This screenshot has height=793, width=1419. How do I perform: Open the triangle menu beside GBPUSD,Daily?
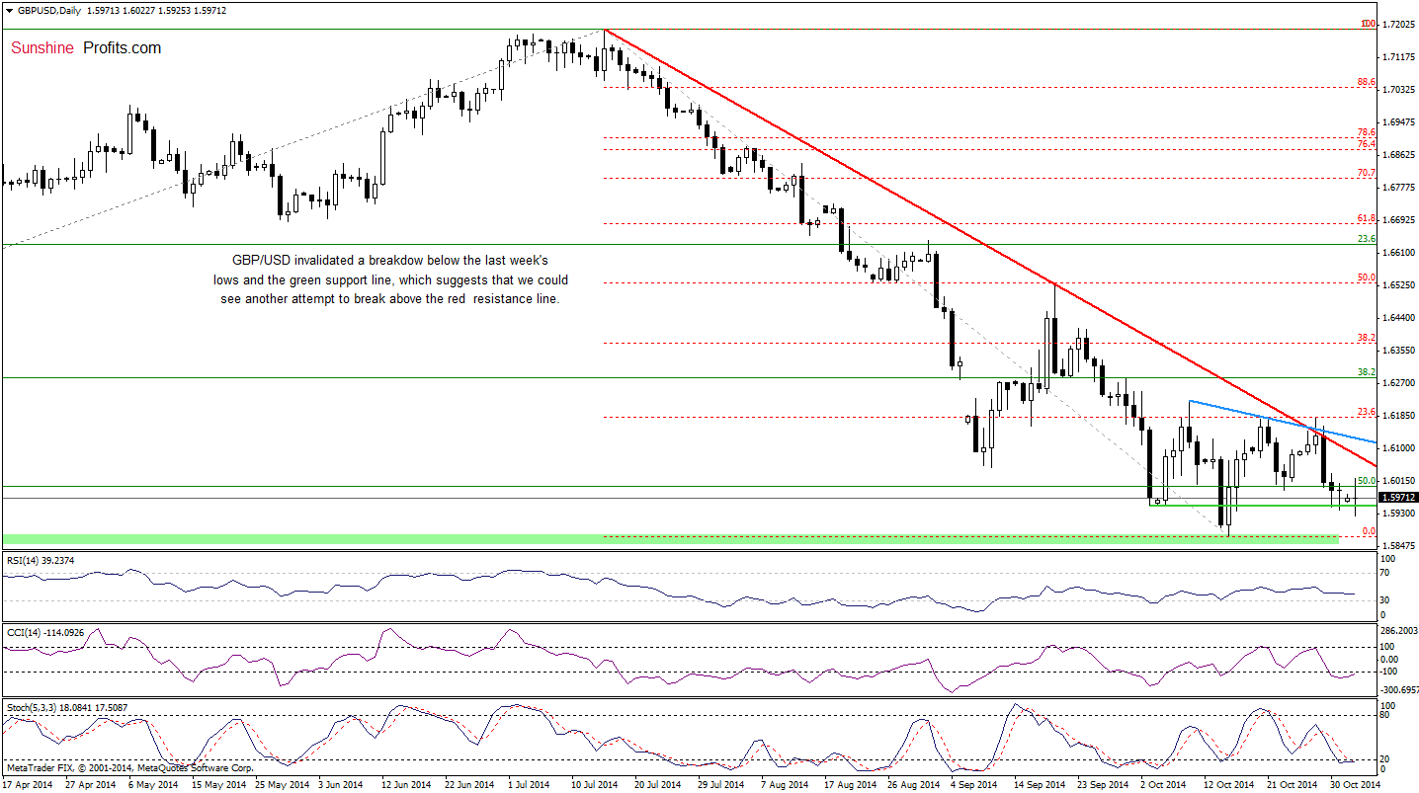[x=9, y=10]
